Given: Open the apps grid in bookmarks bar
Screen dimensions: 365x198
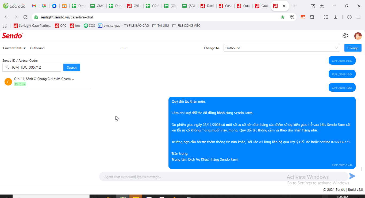Looking at the screenshot, I should [5, 26].
